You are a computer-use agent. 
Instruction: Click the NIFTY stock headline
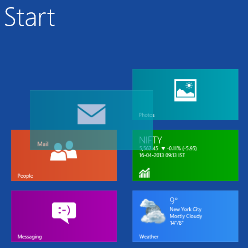151,140
